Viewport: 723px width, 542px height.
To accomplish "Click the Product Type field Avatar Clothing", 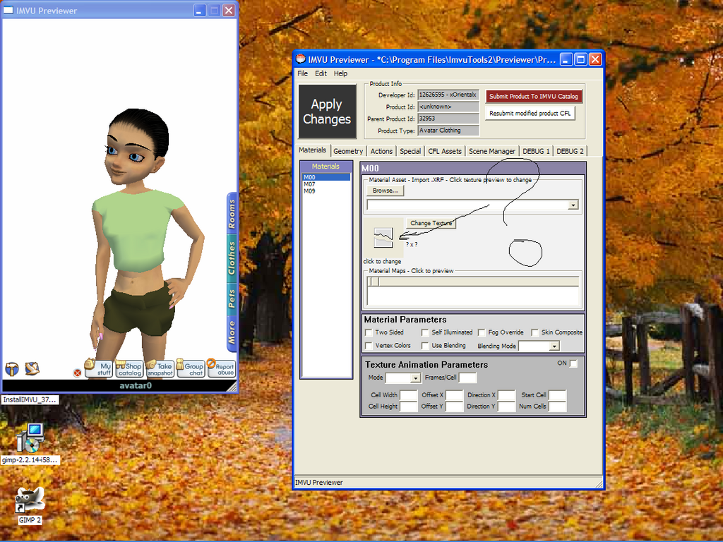I will point(448,131).
